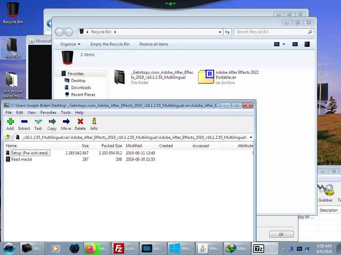
Task: Expand the 7-Zip path history dropdown
Action: click(x=251, y=137)
